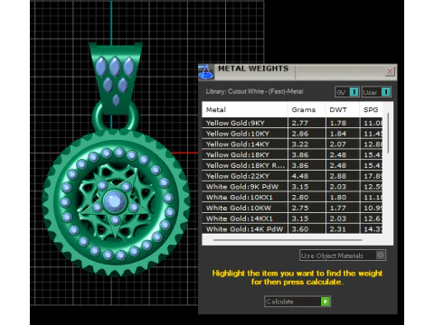The image size is (434, 325).
Task: Click the vertical scrollbar of the metal list
Action: pyautogui.click(x=388, y=133)
